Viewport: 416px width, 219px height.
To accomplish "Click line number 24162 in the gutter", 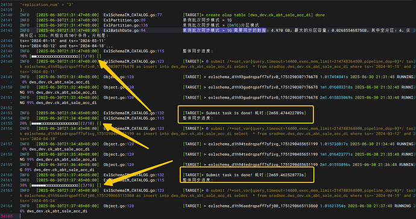I will (7, 185).
